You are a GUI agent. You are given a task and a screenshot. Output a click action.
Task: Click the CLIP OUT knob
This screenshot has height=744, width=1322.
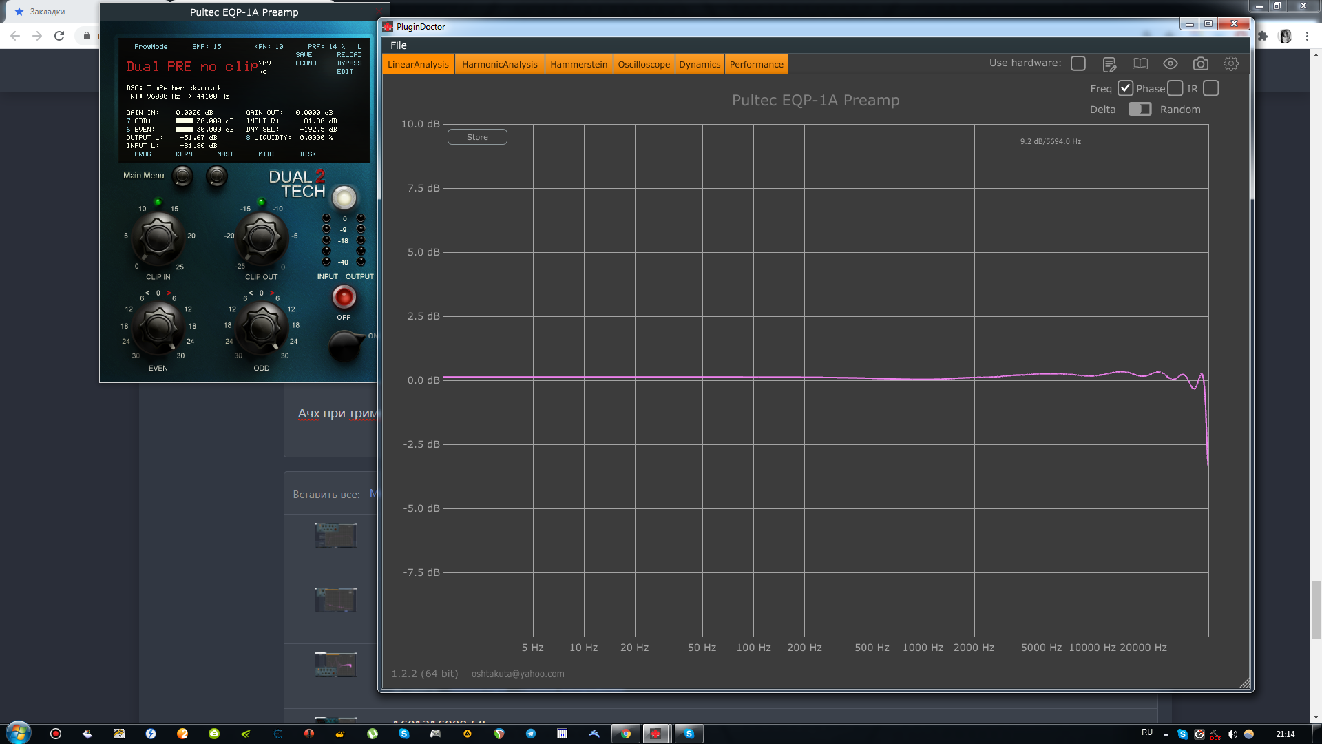(261, 238)
